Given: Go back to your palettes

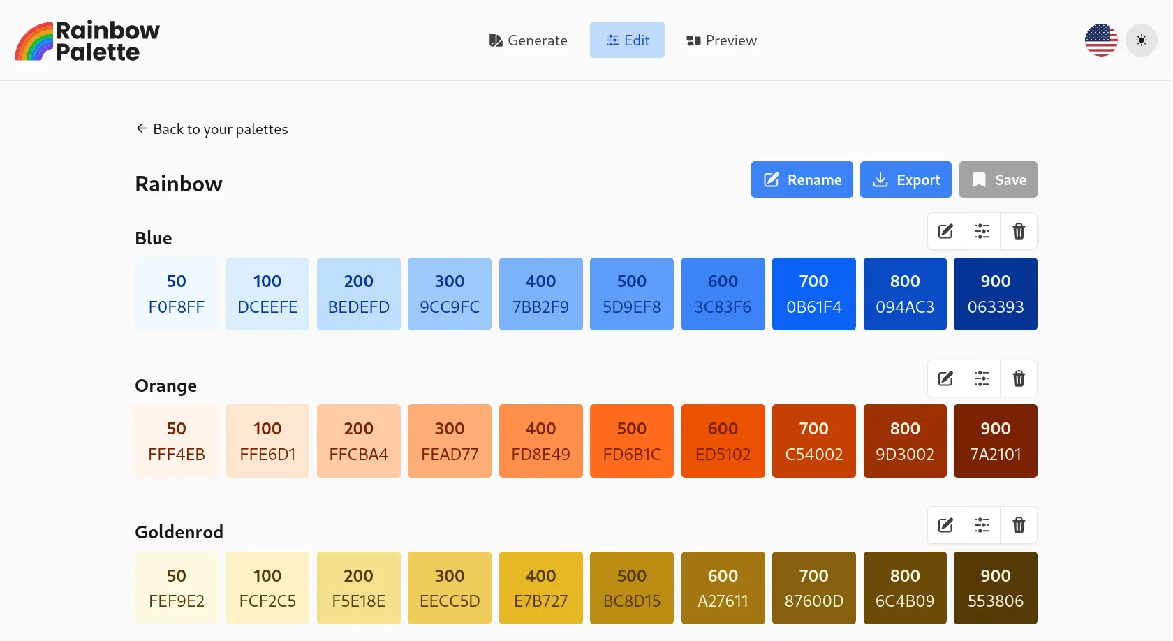Looking at the screenshot, I should click(x=212, y=128).
